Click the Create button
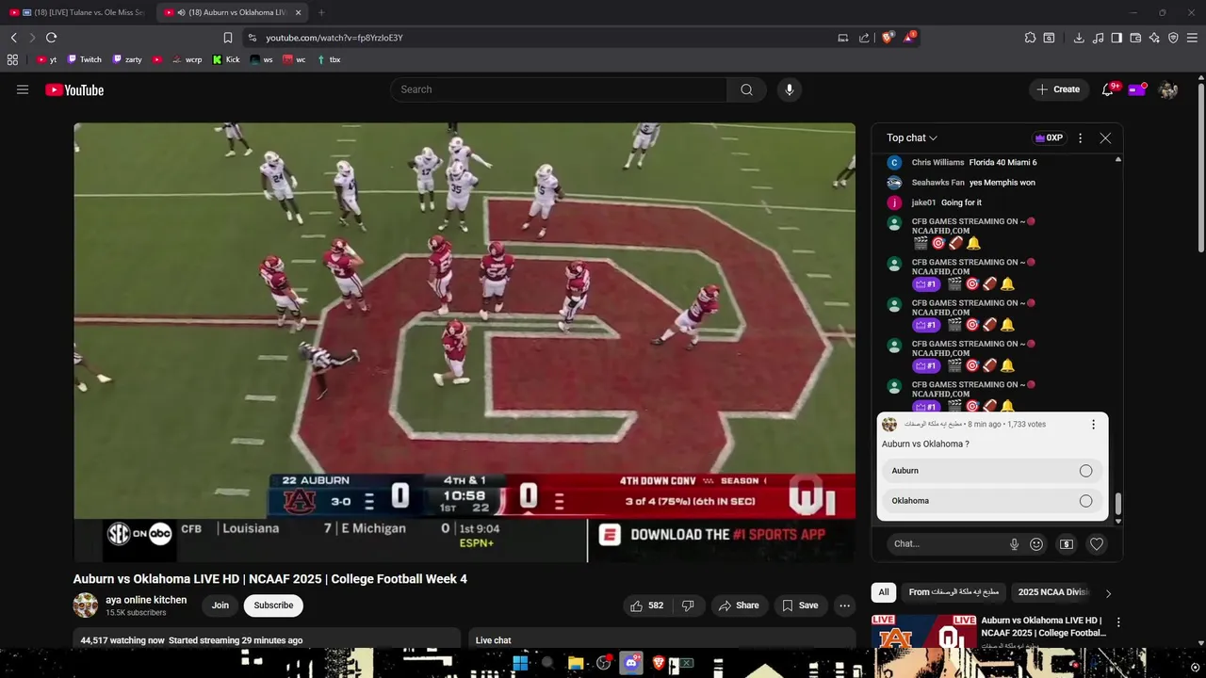Screen dimensions: 1206x678 tap(1058, 89)
